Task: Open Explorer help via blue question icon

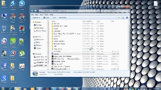Action: tap(127, 18)
